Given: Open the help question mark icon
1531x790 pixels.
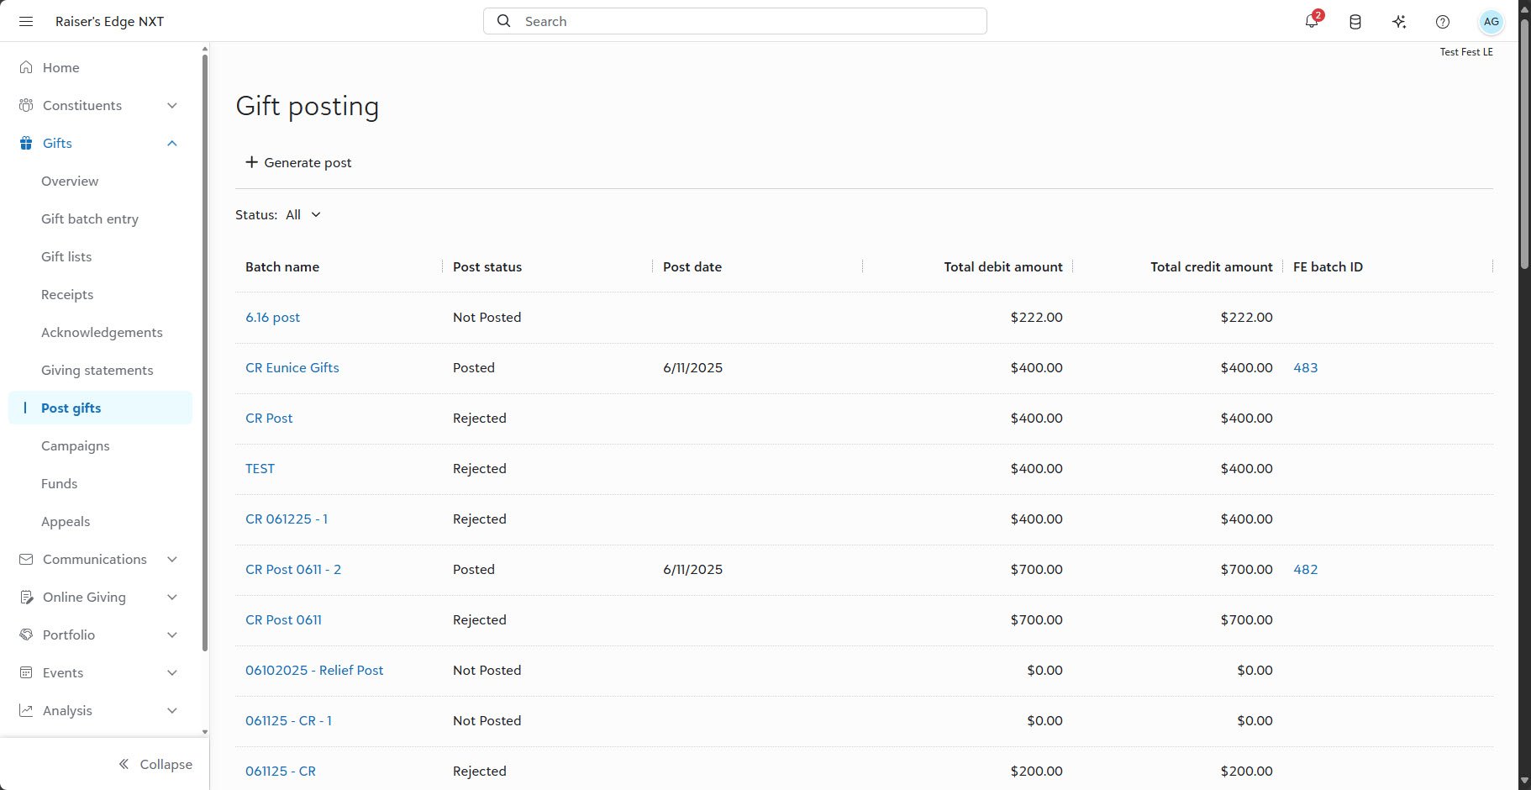Looking at the screenshot, I should coord(1443,22).
